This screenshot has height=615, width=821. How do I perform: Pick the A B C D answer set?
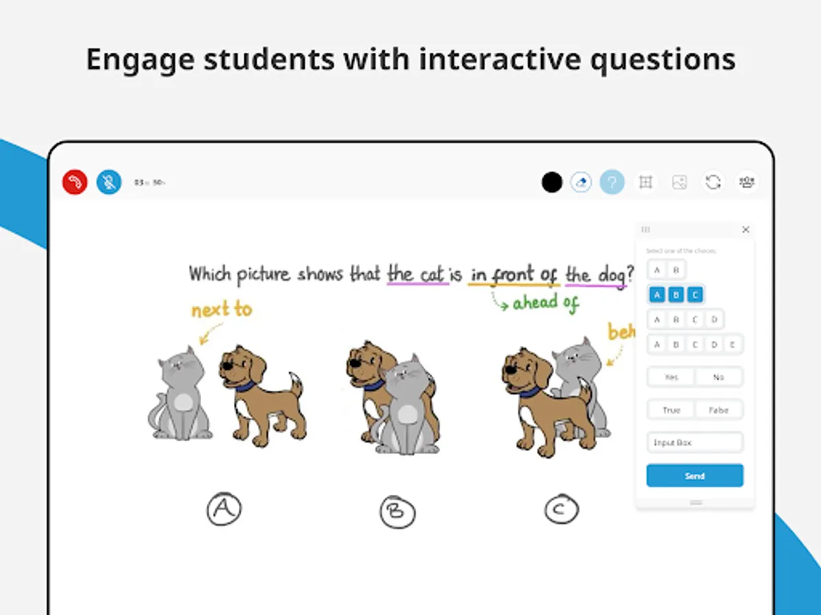[x=685, y=319]
